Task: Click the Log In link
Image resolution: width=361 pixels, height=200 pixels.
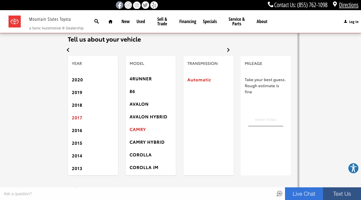Action: pos(354,22)
